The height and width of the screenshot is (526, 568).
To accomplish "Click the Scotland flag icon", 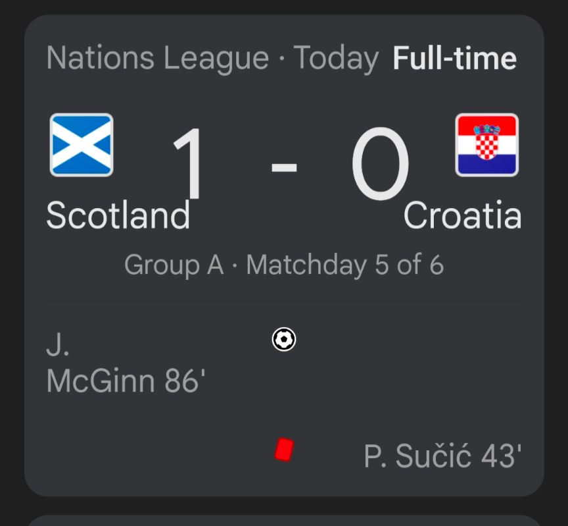I will click(x=82, y=145).
